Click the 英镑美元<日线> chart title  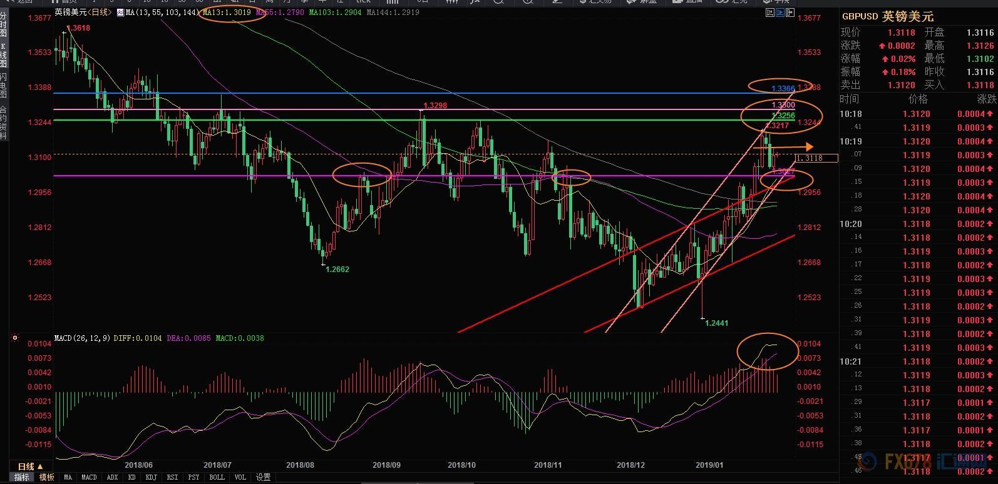[84, 12]
